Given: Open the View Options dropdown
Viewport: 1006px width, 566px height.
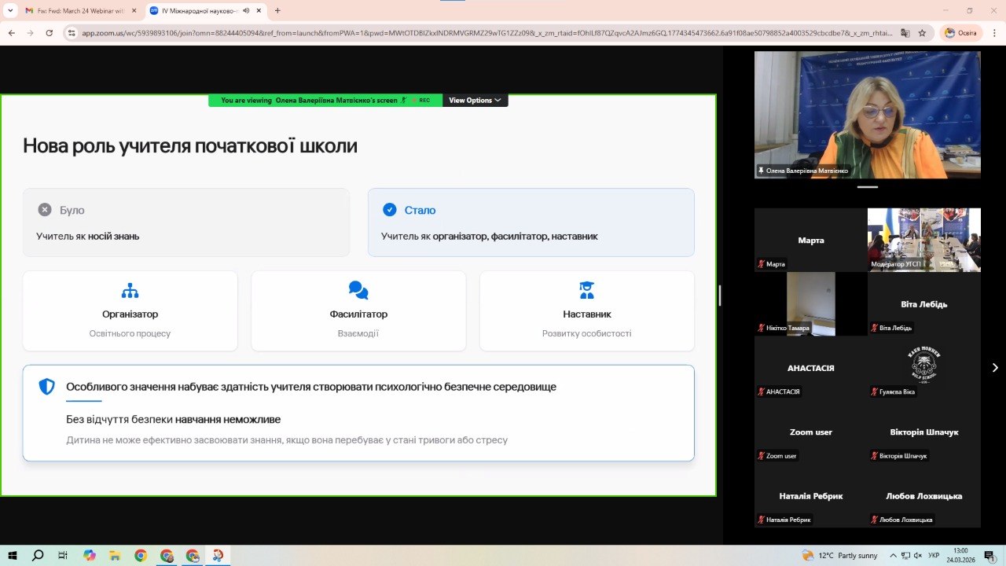Looking at the screenshot, I should click(474, 100).
